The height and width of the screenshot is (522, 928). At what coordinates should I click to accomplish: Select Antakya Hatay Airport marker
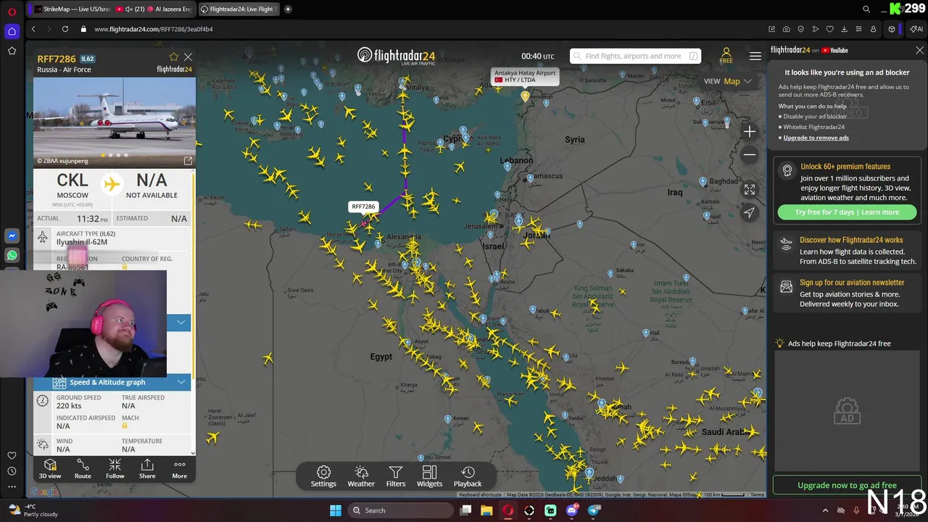point(525,96)
